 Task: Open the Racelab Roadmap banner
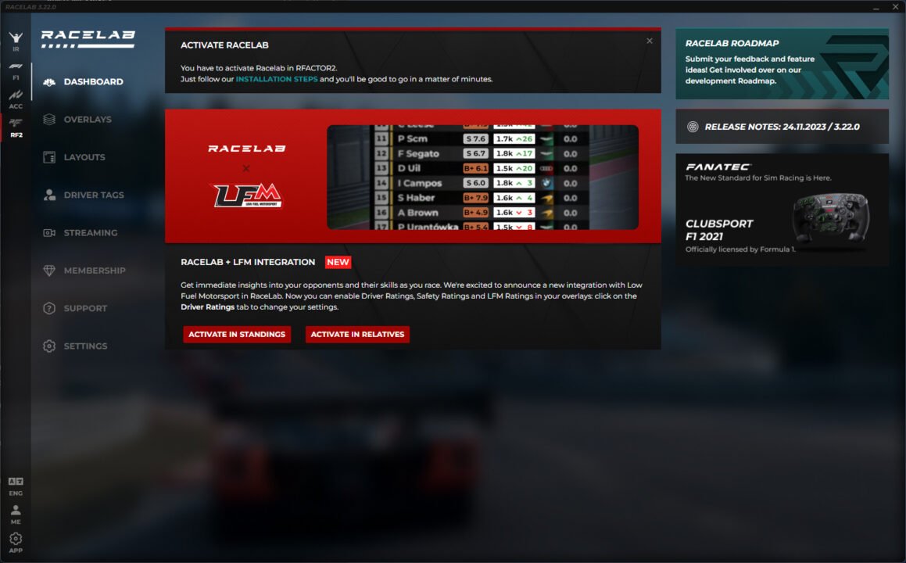click(782, 63)
